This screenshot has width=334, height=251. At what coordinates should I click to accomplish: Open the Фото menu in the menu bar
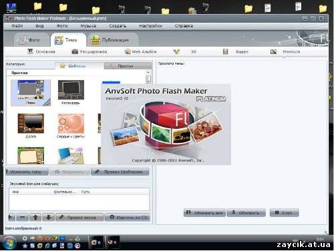62,26
